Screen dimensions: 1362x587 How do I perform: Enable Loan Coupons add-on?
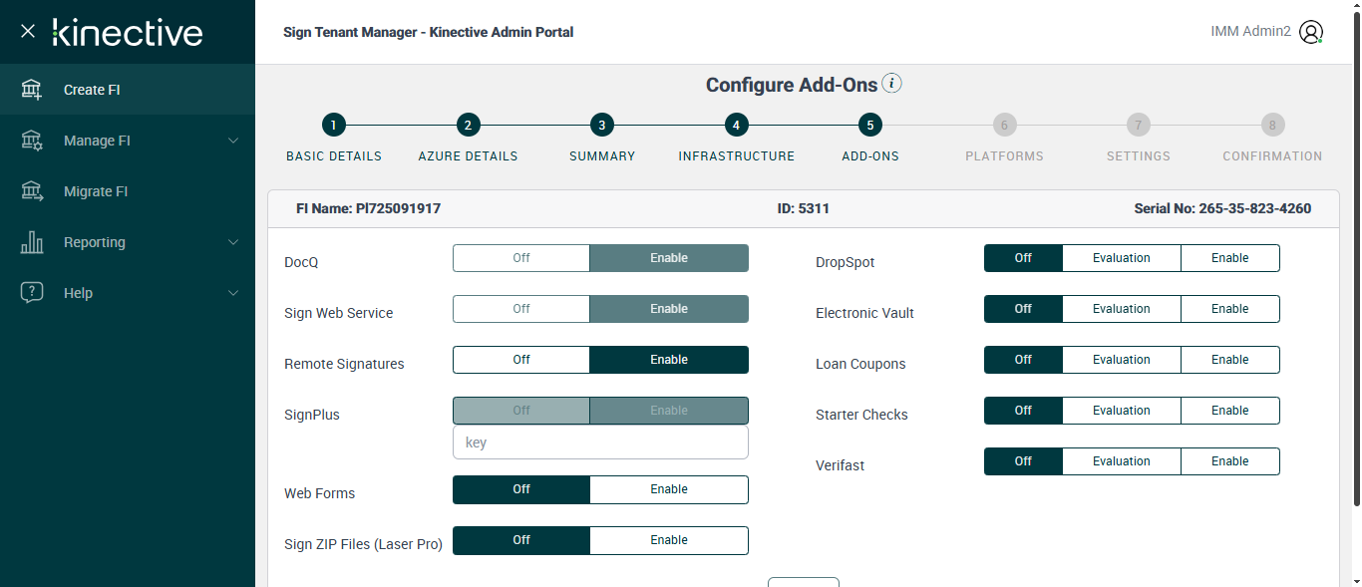[x=1230, y=360]
